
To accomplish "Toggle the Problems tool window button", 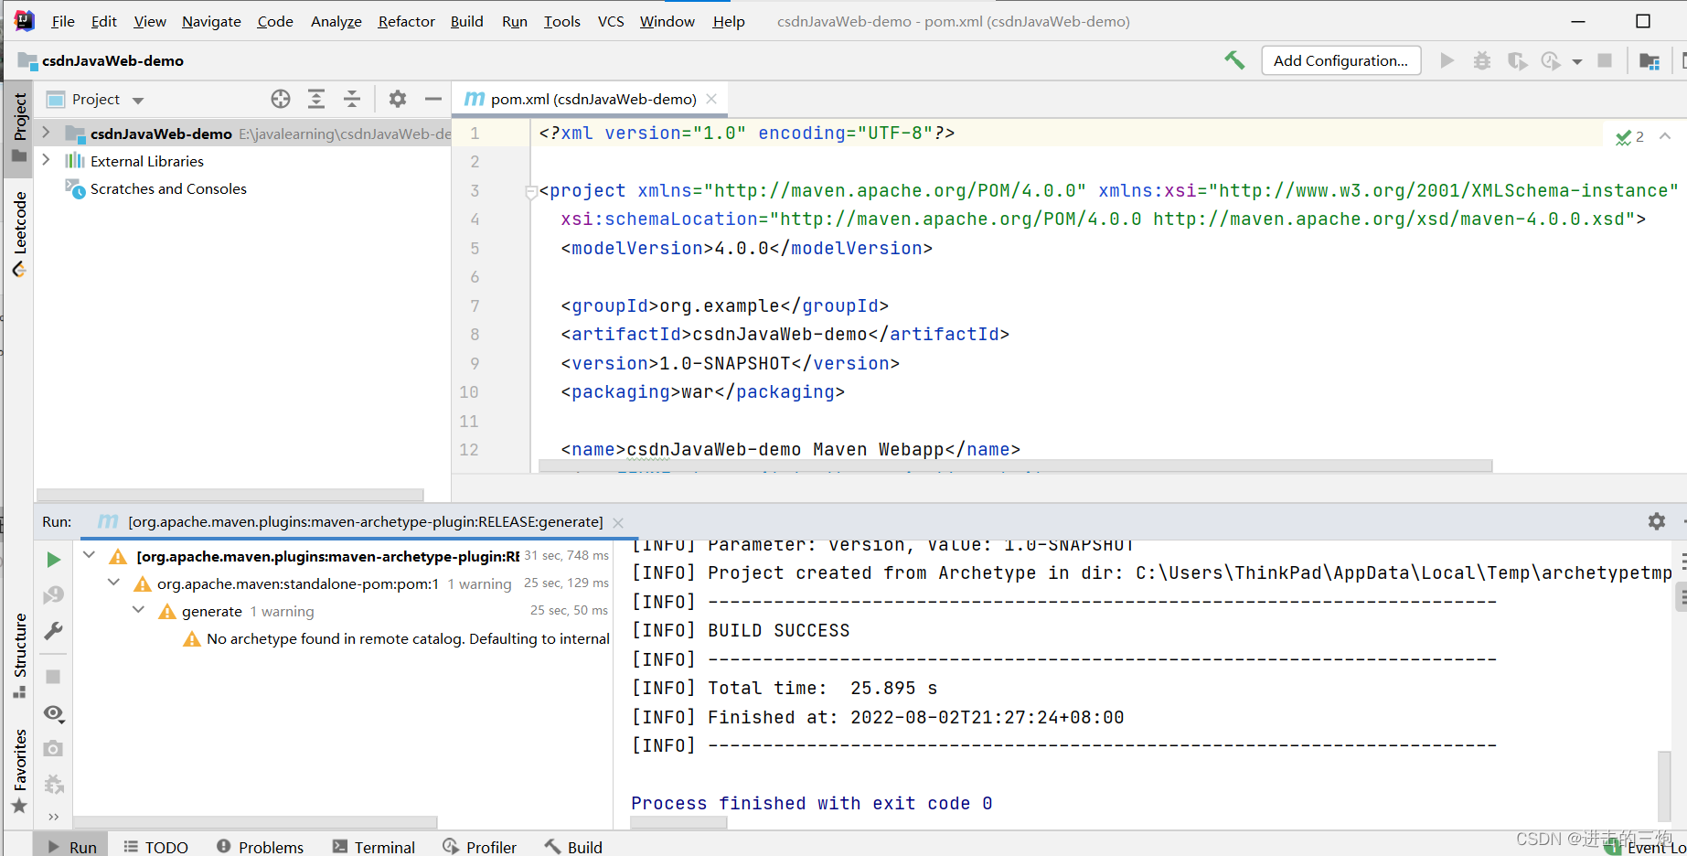I will point(260,847).
